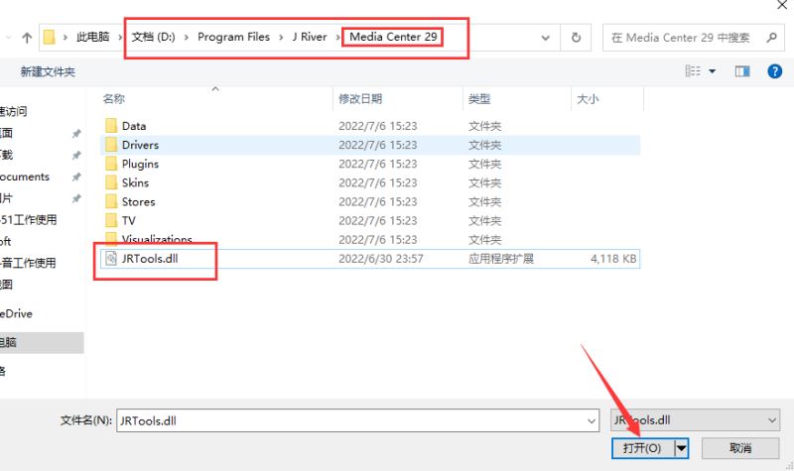
Task: Click the Plugins folder name
Action: (140, 164)
